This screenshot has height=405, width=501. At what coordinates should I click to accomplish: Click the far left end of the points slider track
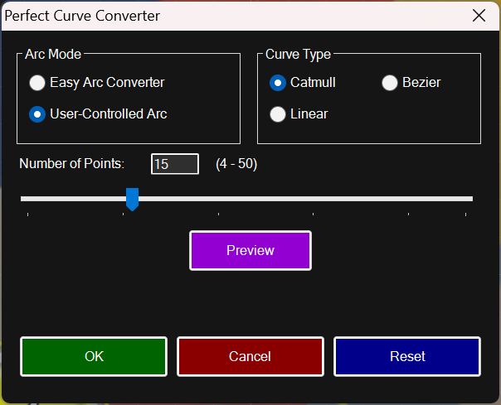[x=24, y=199]
